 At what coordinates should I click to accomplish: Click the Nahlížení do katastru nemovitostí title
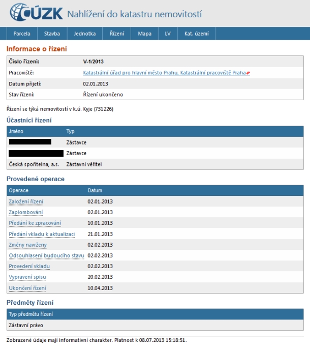pos(134,13)
